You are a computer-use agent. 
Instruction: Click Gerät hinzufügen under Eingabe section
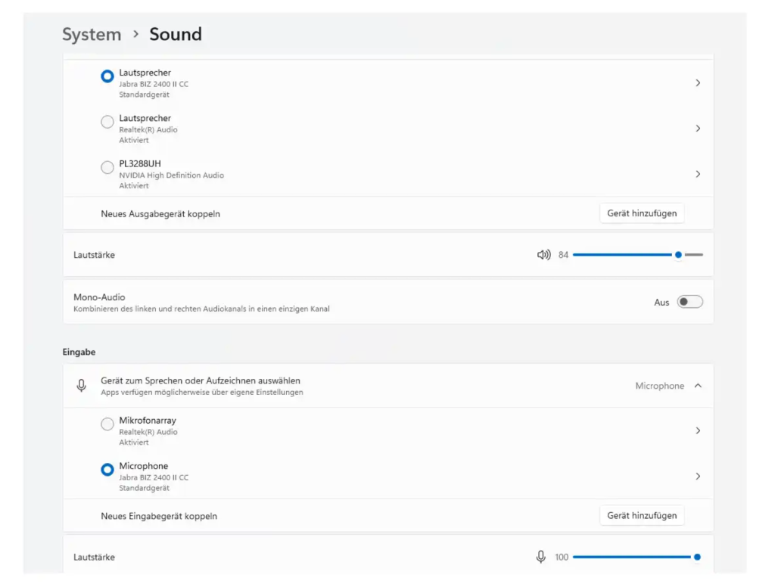(x=642, y=515)
